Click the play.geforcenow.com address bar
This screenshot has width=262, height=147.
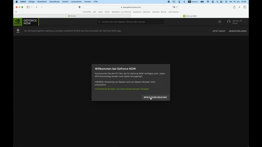coord(131,7)
